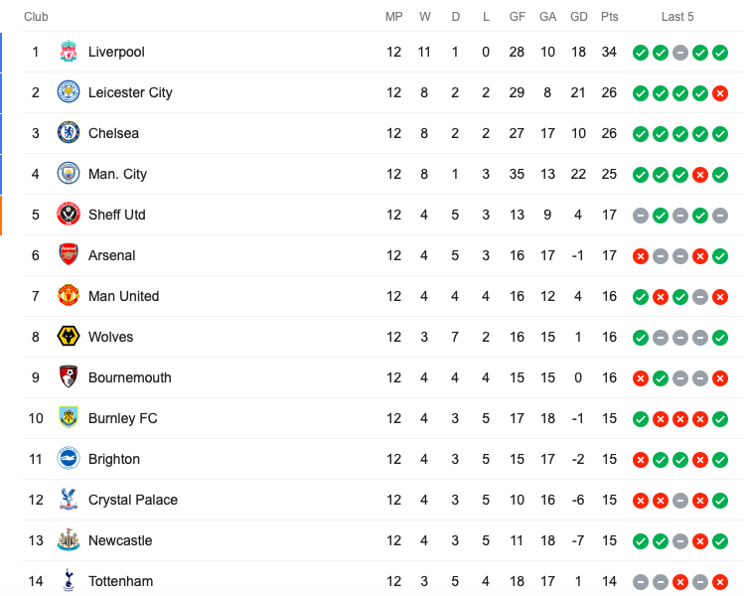Screen dimensions: 744x596
Task: Open the Bournemouth team link
Action: click(129, 377)
